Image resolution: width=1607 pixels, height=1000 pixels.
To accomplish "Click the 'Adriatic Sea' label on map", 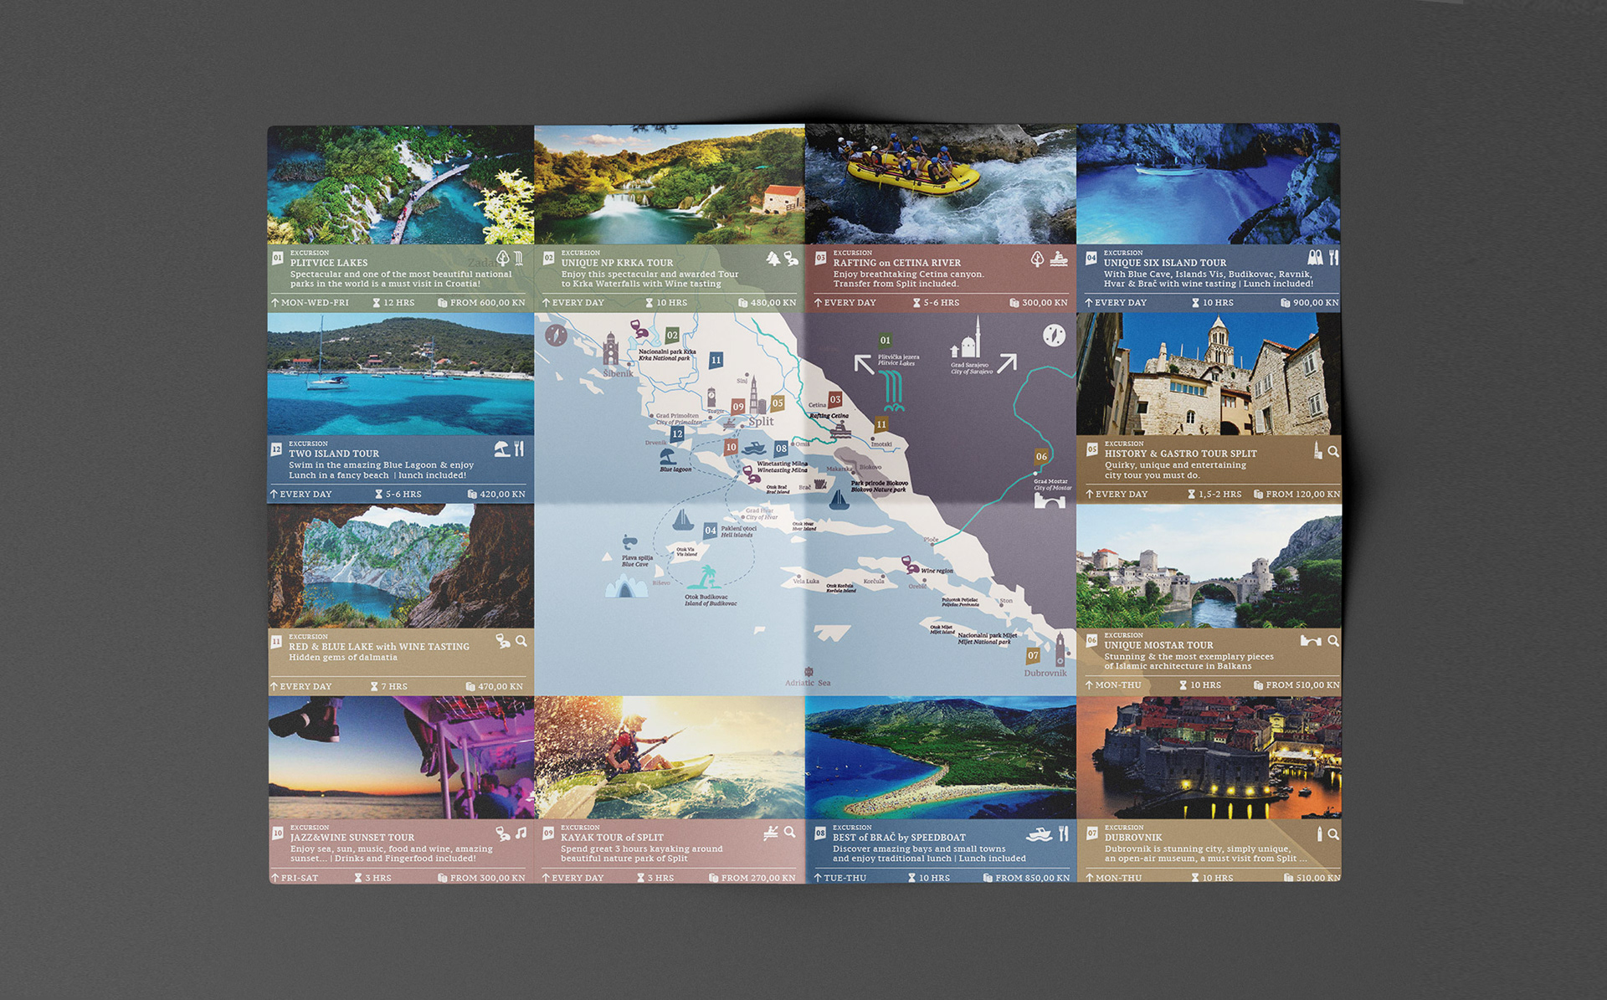I will click(x=808, y=683).
